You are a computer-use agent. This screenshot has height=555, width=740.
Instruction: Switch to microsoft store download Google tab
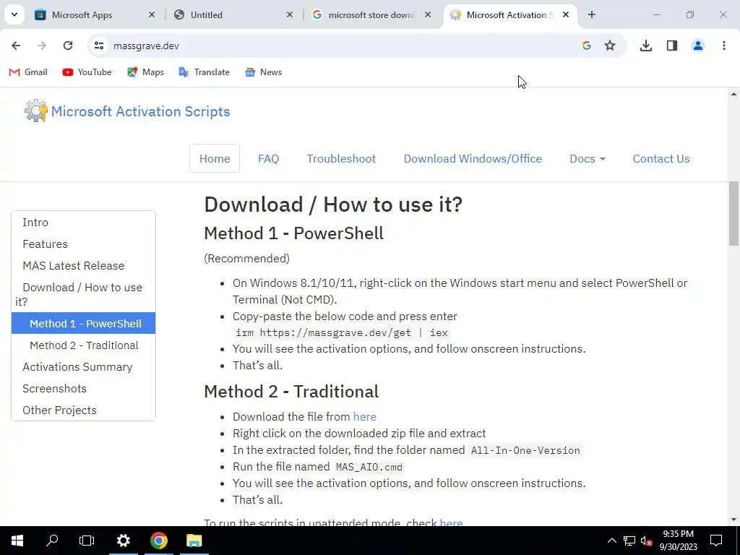371,15
